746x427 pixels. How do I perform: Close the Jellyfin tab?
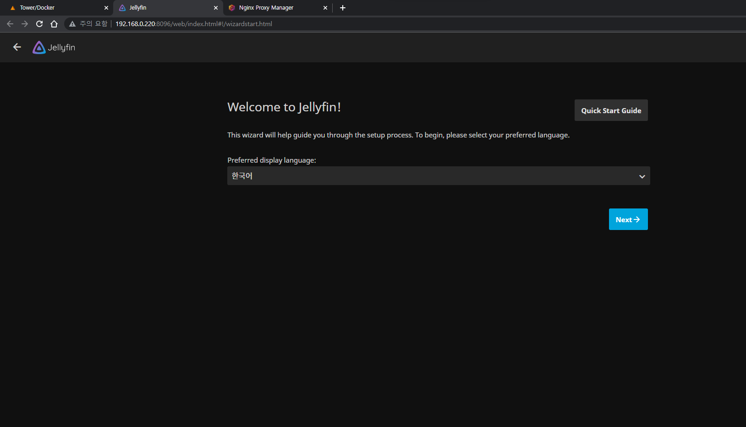[216, 8]
